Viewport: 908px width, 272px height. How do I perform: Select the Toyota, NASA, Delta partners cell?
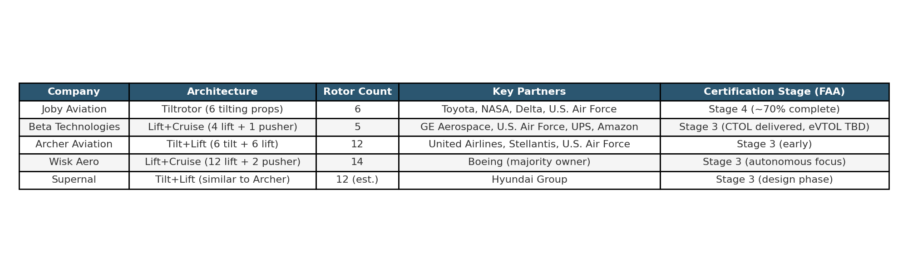point(529,110)
